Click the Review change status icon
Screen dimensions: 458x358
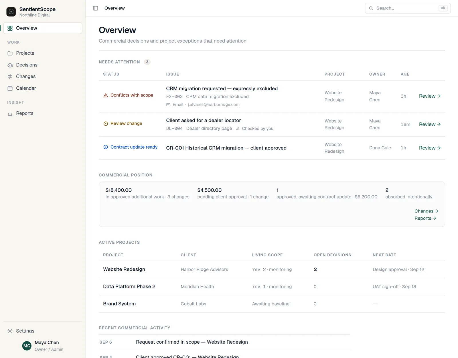(106, 124)
